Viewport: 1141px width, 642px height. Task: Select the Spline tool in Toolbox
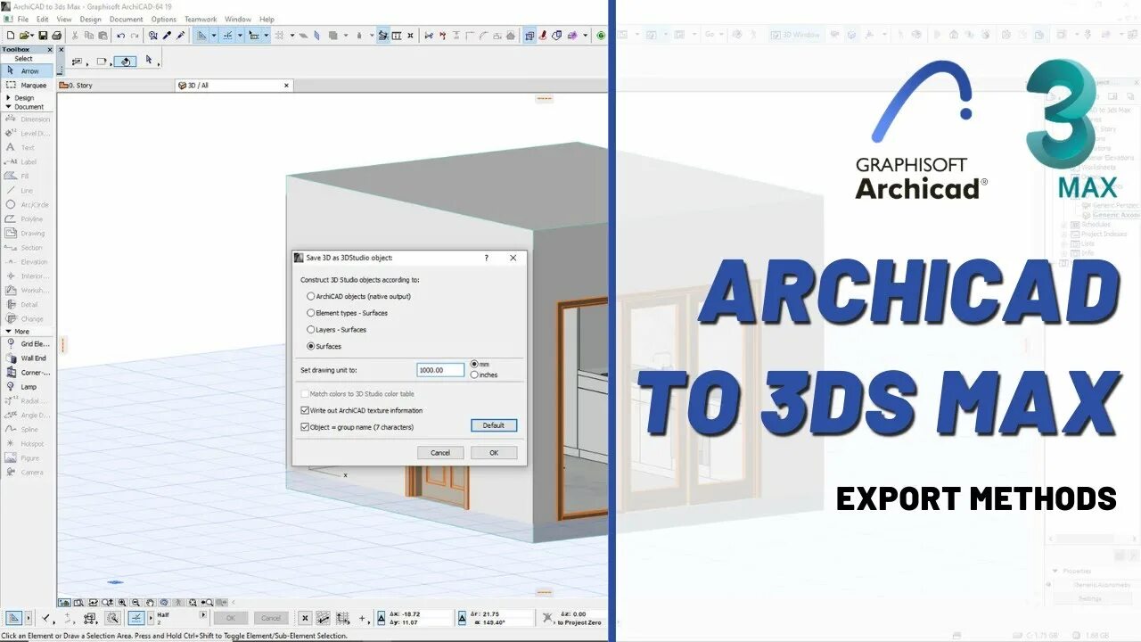(x=27, y=429)
